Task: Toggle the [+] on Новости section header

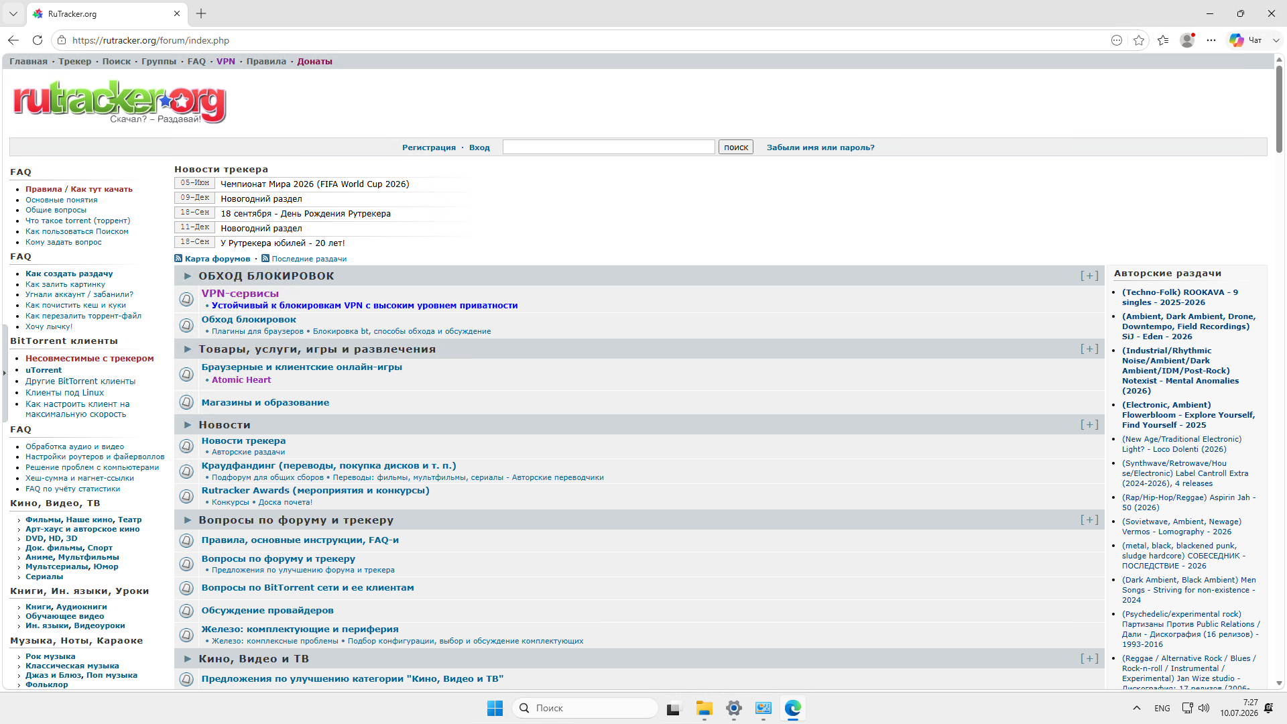Action: tap(1089, 424)
